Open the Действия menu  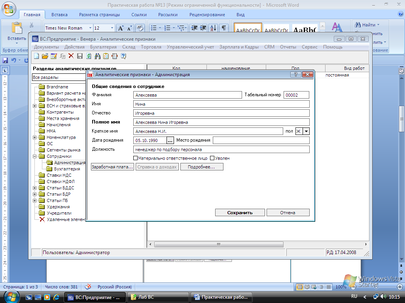point(74,47)
